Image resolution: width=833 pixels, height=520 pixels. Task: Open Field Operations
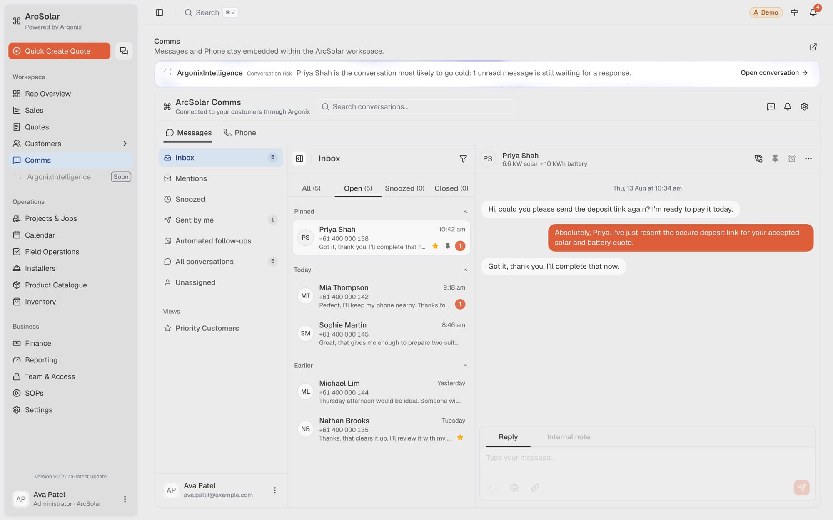coord(71,252)
